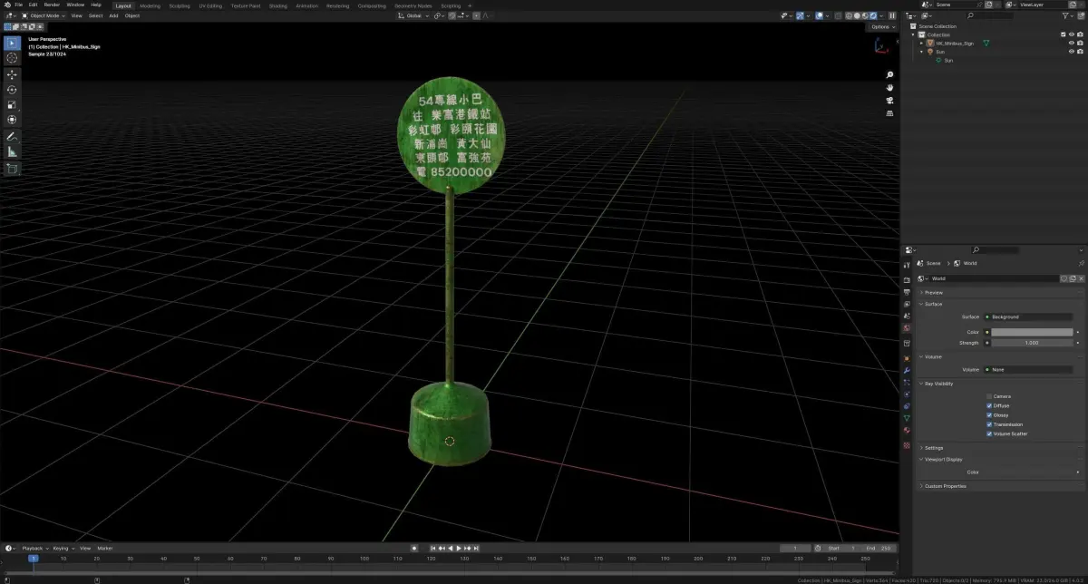
Task: Open the Object Data properties tab
Action: pyautogui.click(x=907, y=418)
